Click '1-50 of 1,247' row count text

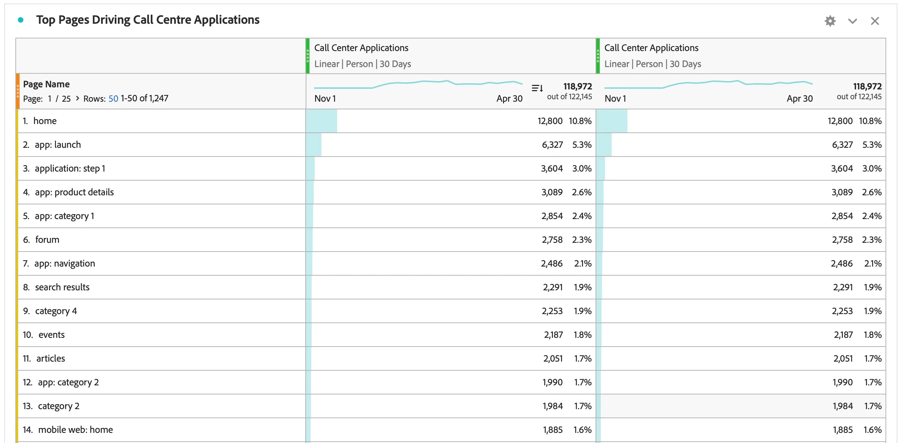pos(144,99)
